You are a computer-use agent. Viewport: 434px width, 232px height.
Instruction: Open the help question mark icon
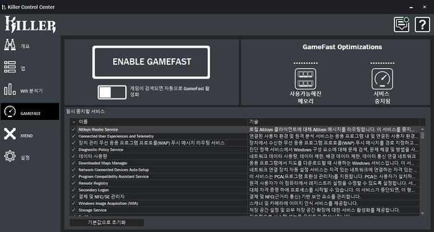pos(422,25)
